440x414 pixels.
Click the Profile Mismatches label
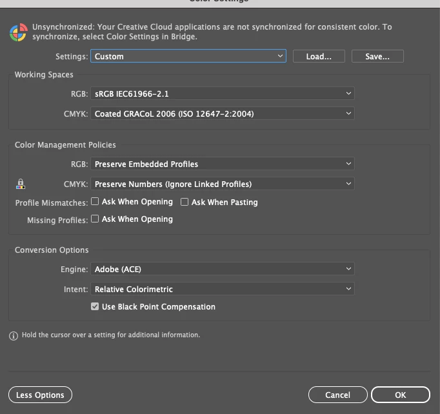click(52, 202)
